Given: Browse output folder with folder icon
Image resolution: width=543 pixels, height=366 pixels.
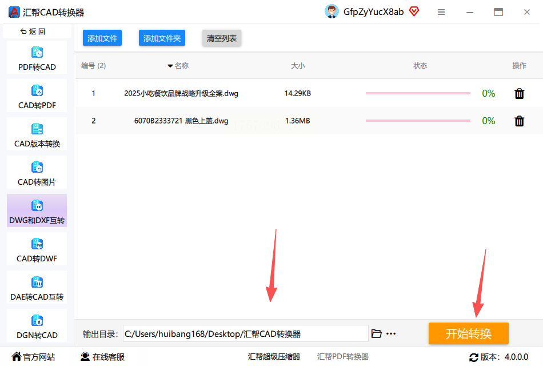Looking at the screenshot, I should pos(377,334).
